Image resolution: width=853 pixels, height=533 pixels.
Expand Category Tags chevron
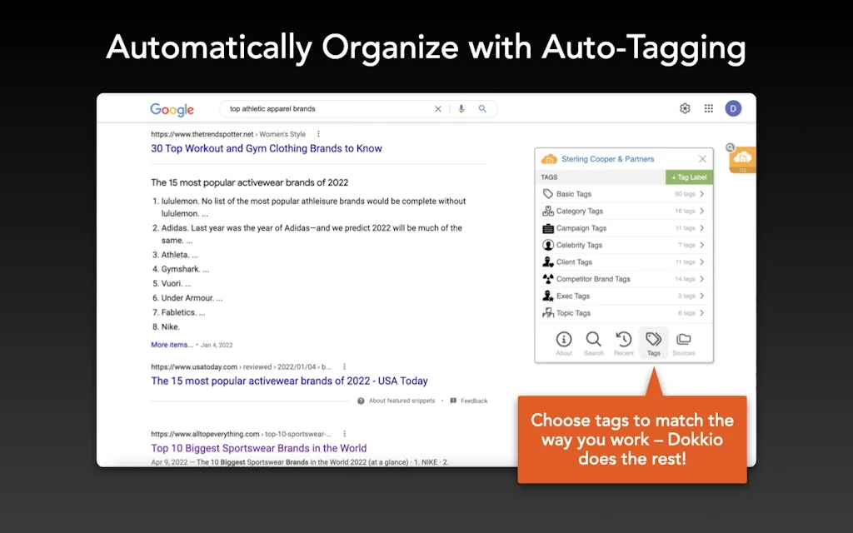point(702,212)
